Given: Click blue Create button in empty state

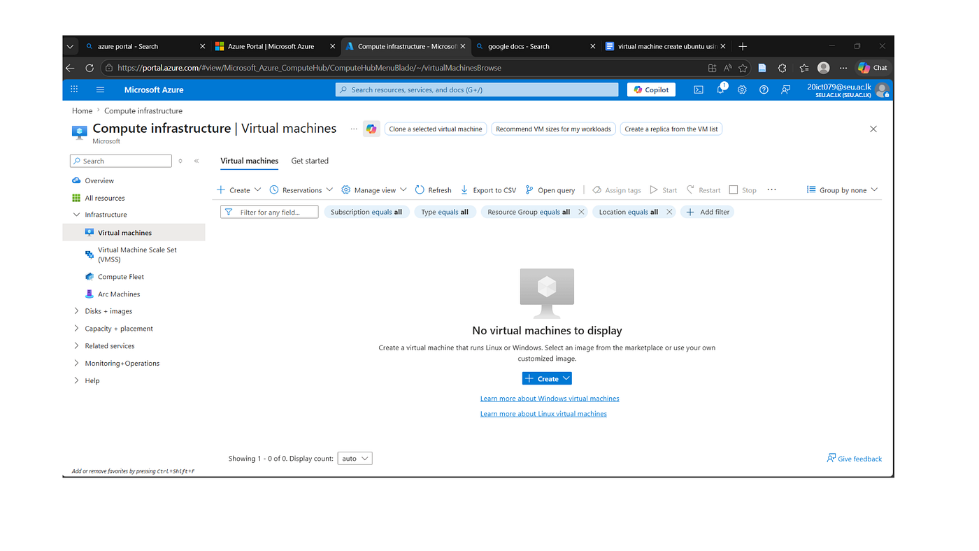Looking at the screenshot, I should (x=547, y=378).
